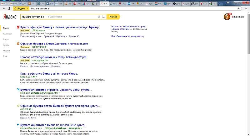250x136 pixels.
Task: Open "Бумага А4 оптом в Украине" result
Action: click(x=56, y=90)
